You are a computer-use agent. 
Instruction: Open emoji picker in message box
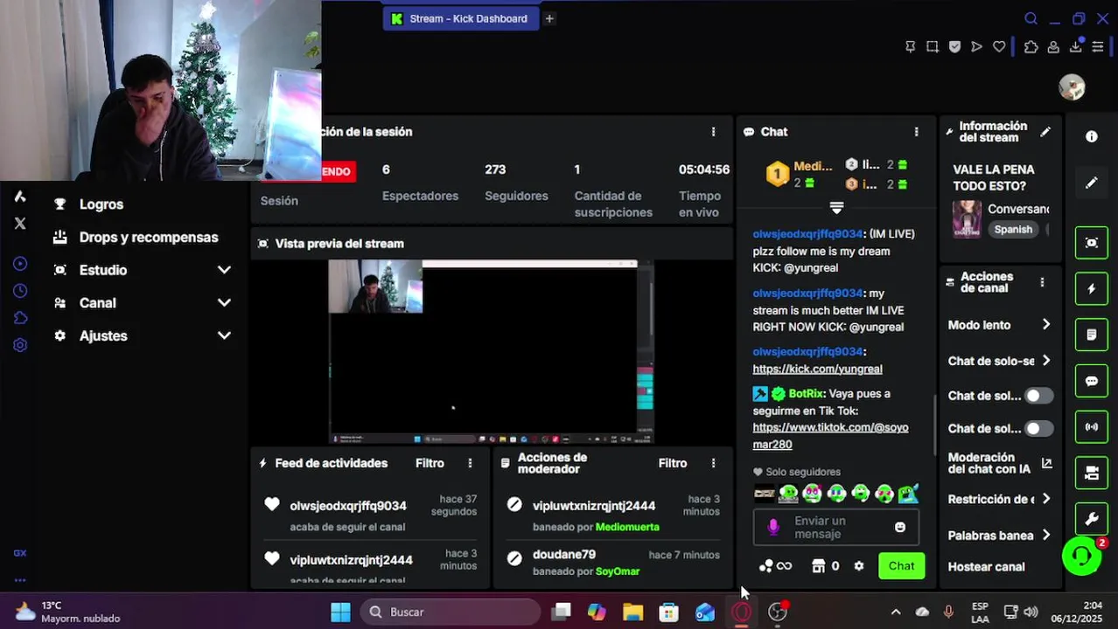tap(900, 527)
